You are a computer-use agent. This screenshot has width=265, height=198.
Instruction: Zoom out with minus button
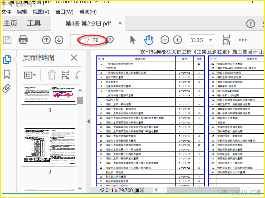coord(165,40)
